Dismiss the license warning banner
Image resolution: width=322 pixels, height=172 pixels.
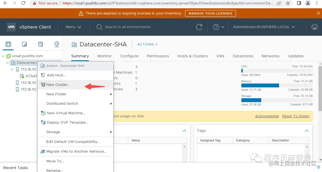(318, 13)
